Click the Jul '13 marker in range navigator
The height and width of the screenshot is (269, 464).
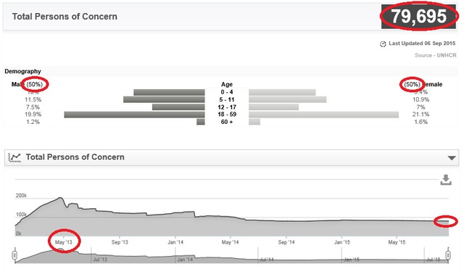[100, 260]
